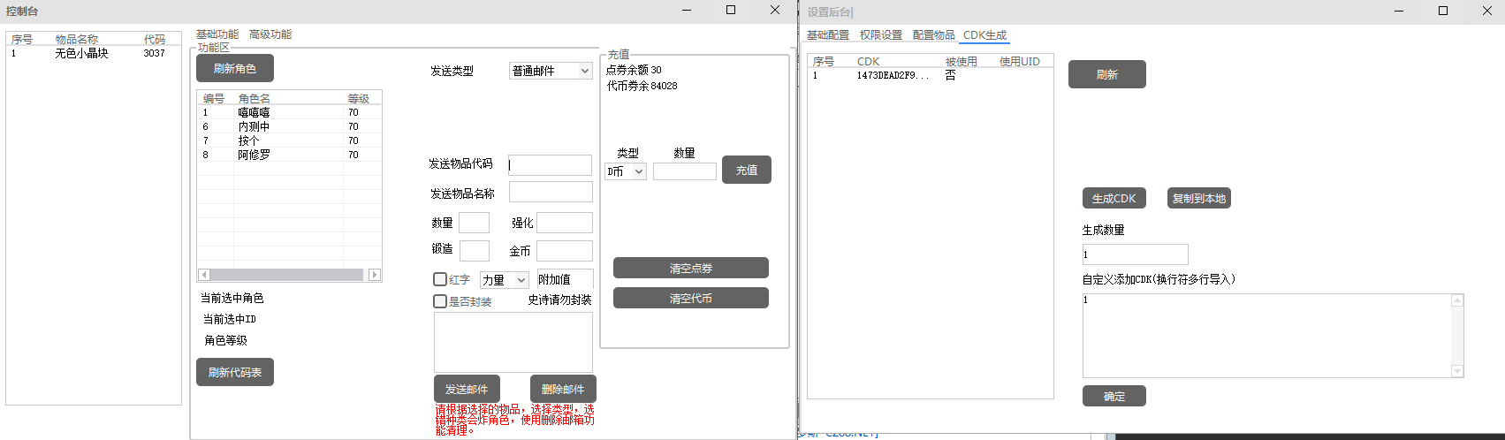Click the 生成数量 input field
Screen dimensions: 1505x440
pyautogui.click(x=1136, y=254)
